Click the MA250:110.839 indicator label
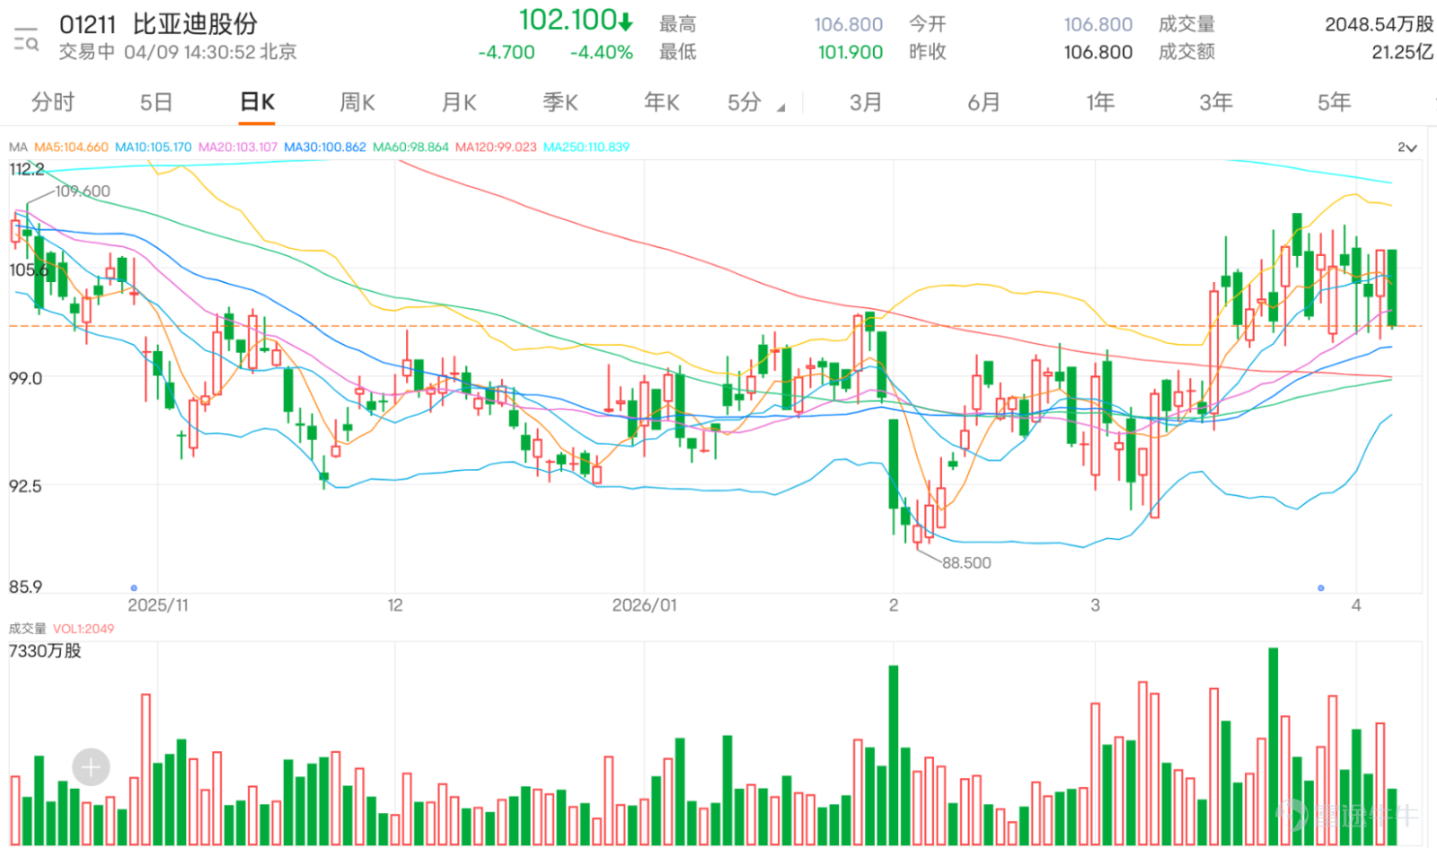 586,146
